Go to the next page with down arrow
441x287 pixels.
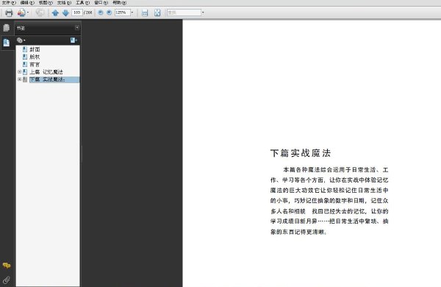(x=65, y=13)
